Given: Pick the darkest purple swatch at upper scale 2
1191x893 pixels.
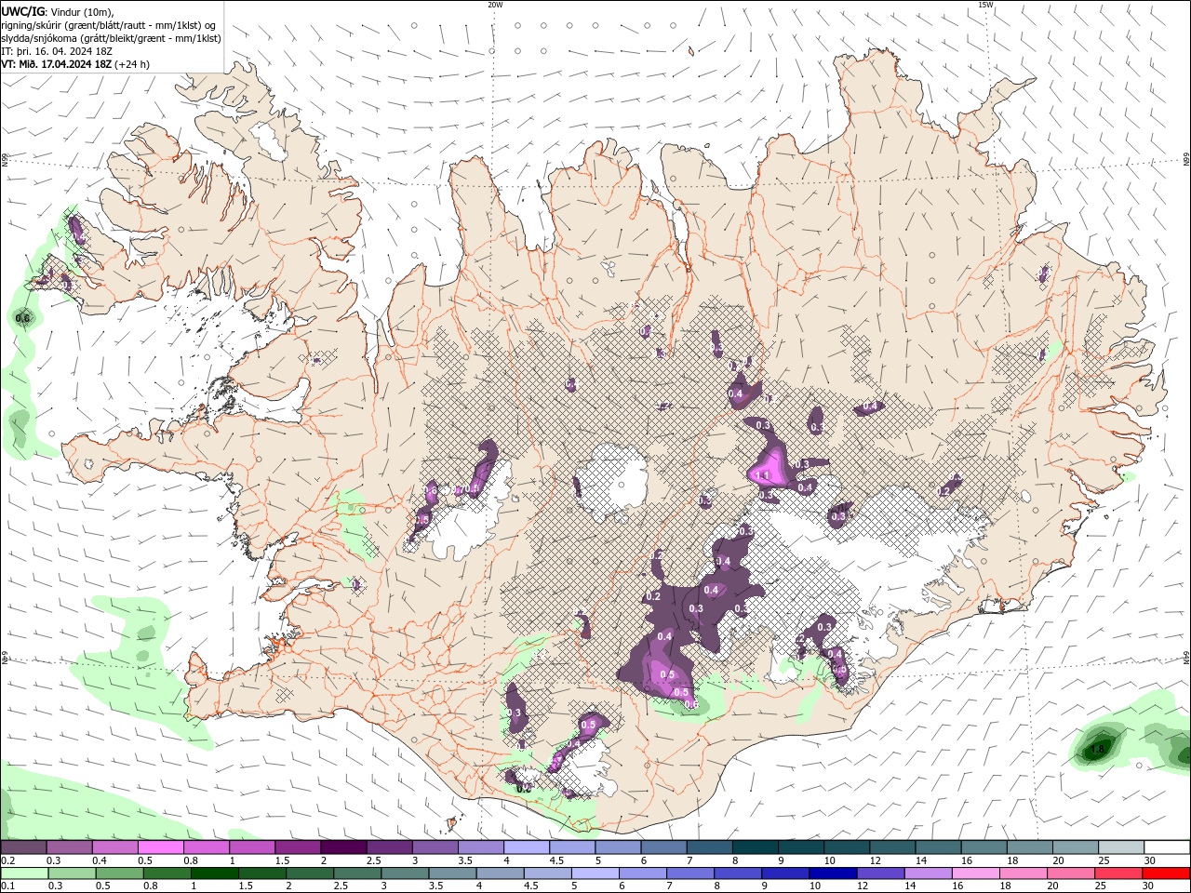Looking at the screenshot, I should (x=343, y=846).
